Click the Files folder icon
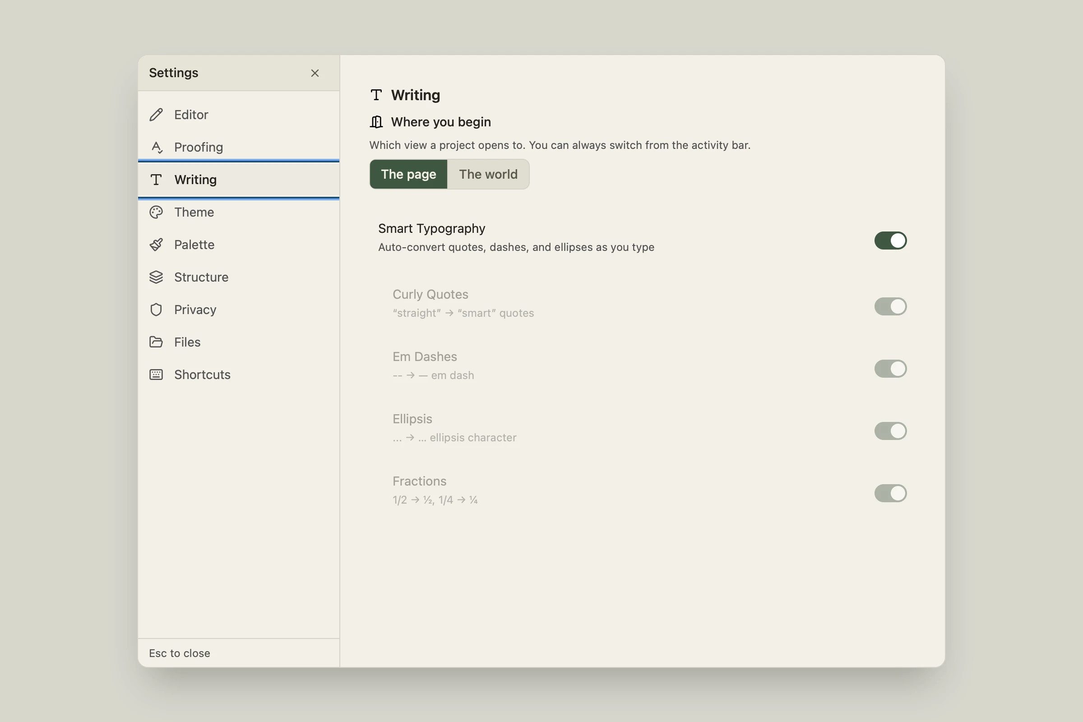Viewport: 1083px width, 722px height. pyautogui.click(x=156, y=342)
